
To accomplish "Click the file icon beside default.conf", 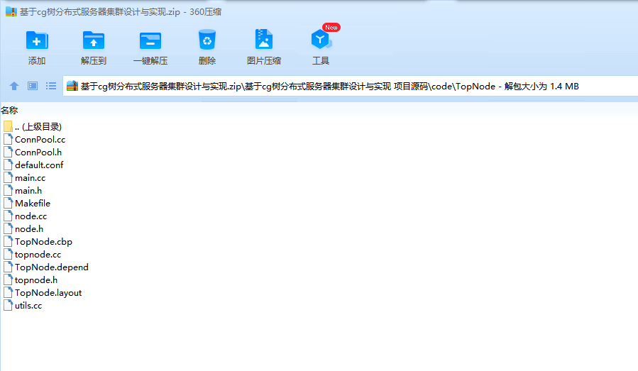I will (x=8, y=165).
